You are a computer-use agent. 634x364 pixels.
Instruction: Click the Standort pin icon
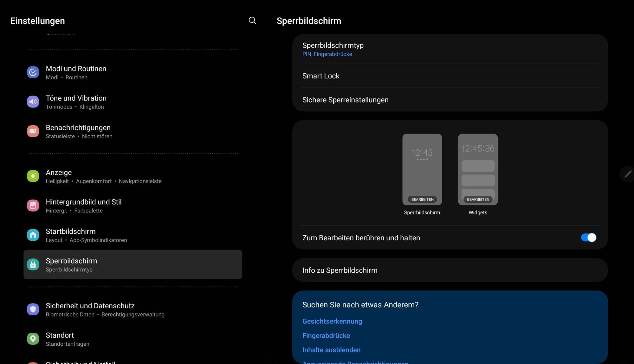point(33,339)
